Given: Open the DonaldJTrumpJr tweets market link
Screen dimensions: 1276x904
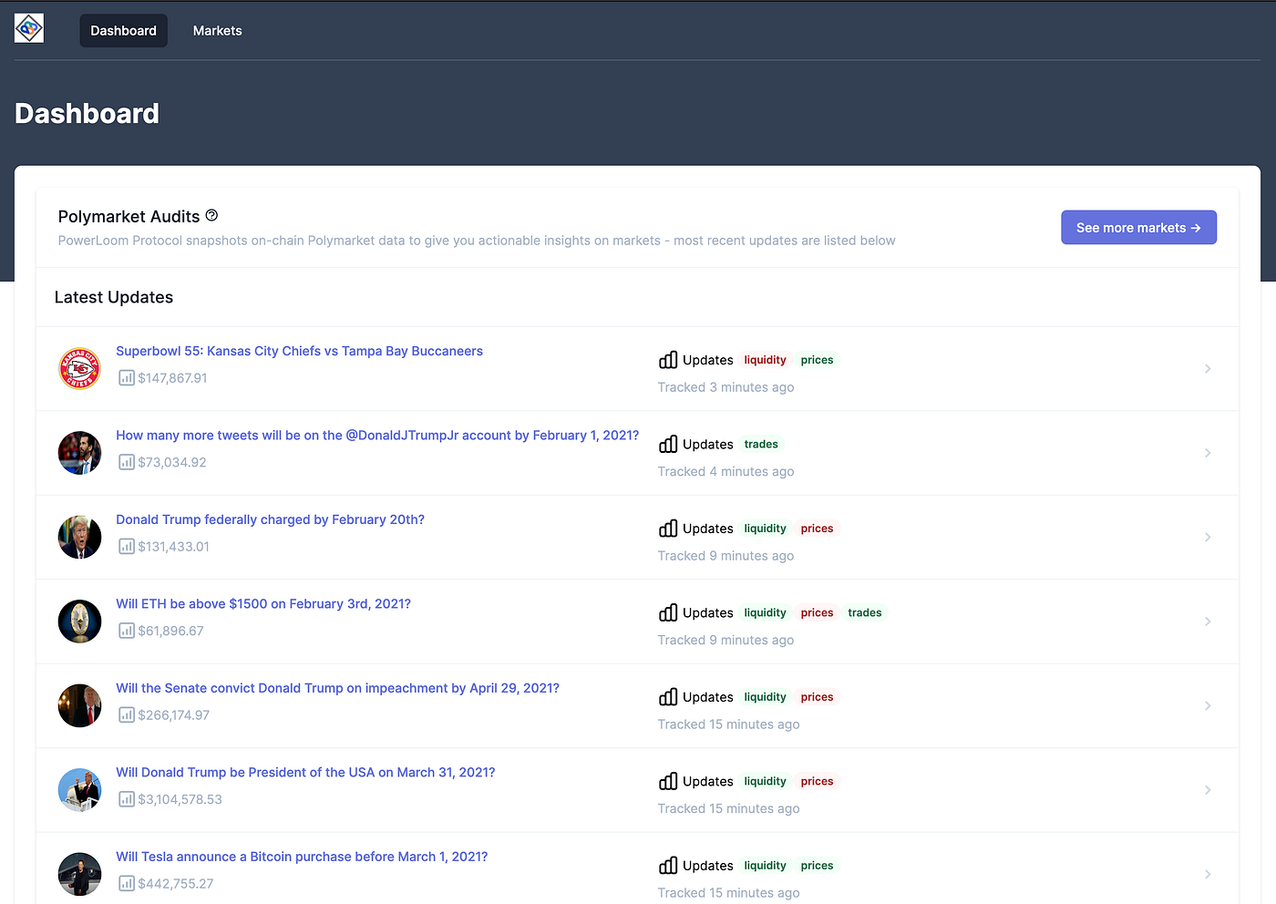Looking at the screenshot, I should (x=377, y=436).
